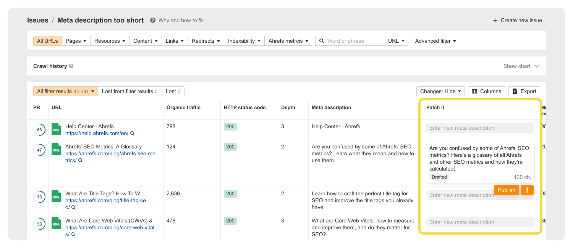Click the HTML file icon beside Help Center - Ahrefs
Image resolution: width=573 pixels, height=248 pixels.
[x=56, y=129]
